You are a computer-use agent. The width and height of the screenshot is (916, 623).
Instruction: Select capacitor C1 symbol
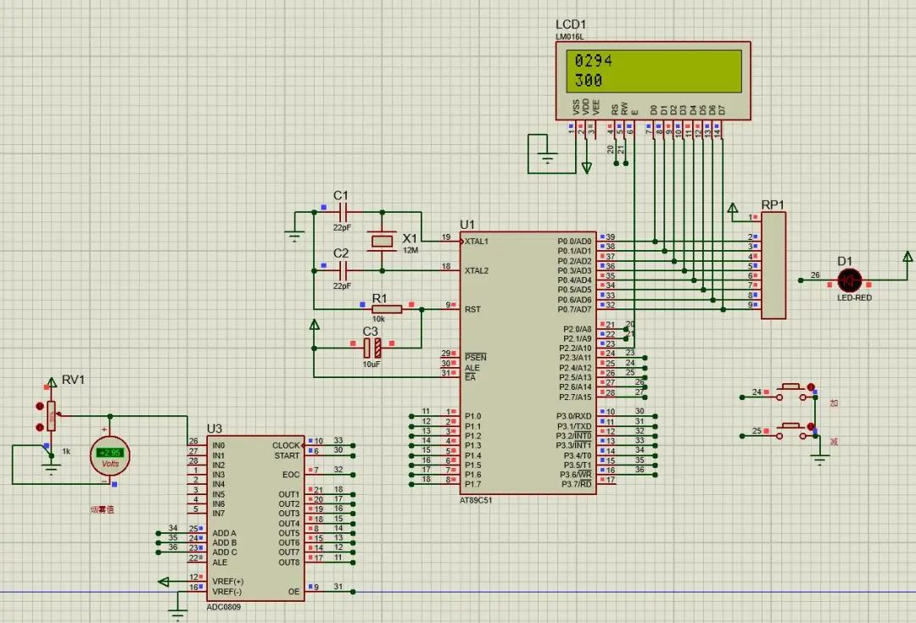click(343, 212)
